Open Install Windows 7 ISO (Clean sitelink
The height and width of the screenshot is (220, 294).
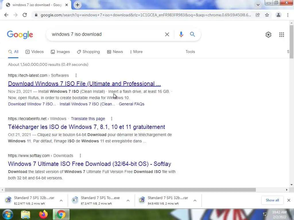(x=87, y=104)
